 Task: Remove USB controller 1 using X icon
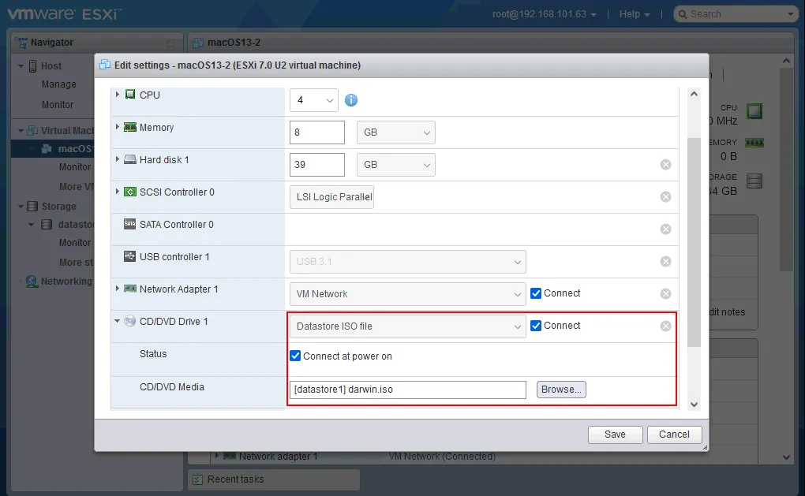pyautogui.click(x=665, y=262)
